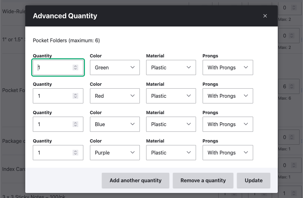The image size is (303, 198).
Task: Open the Material dropdown in the Red row
Action: 171,96
